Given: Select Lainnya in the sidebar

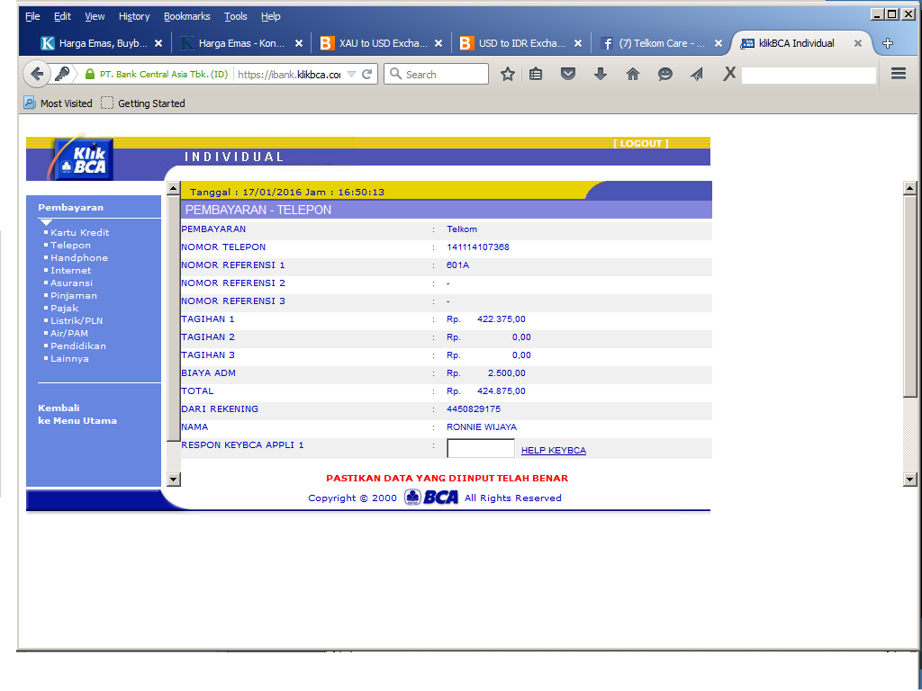Looking at the screenshot, I should pos(69,358).
